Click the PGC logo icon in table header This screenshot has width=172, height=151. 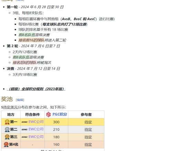tap(49, 115)
